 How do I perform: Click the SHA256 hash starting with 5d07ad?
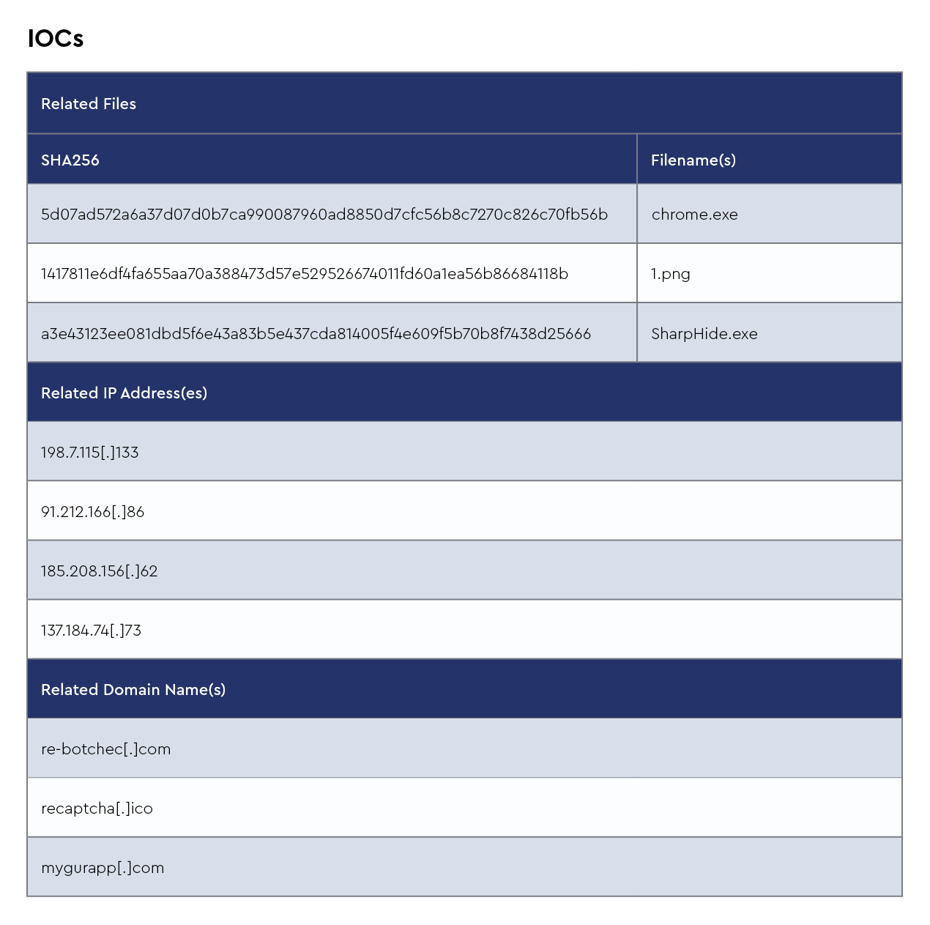324,215
